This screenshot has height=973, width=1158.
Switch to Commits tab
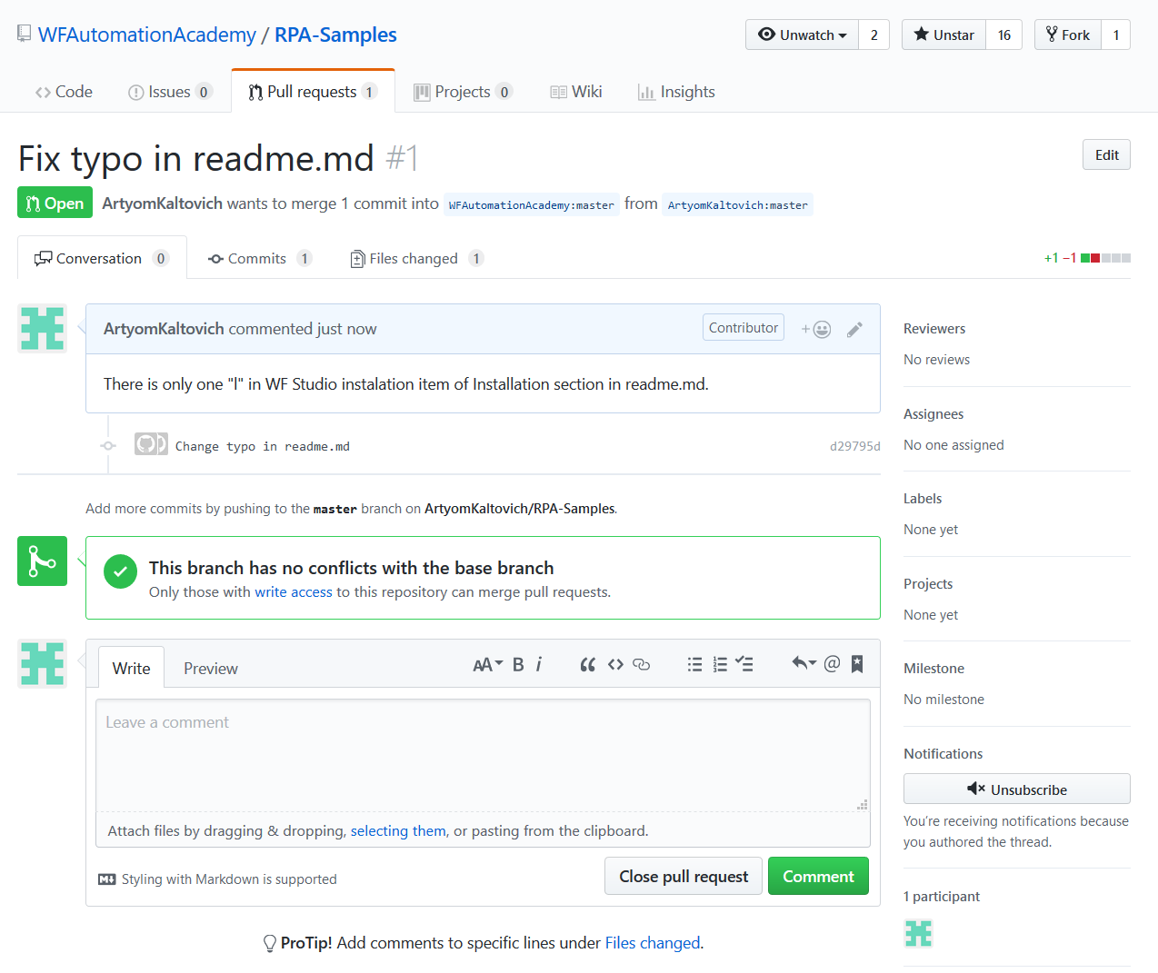coord(259,258)
